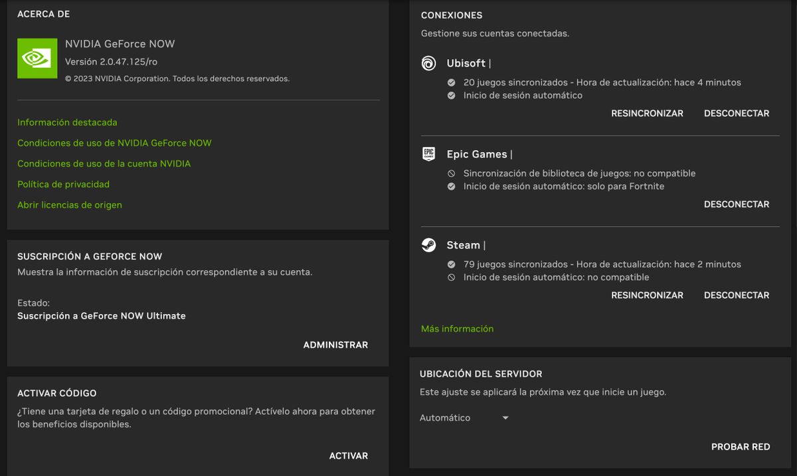Click the Ubisoft connection icon
Image resolution: width=797 pixels, height=476 pixels.
(x=428, y=63)
